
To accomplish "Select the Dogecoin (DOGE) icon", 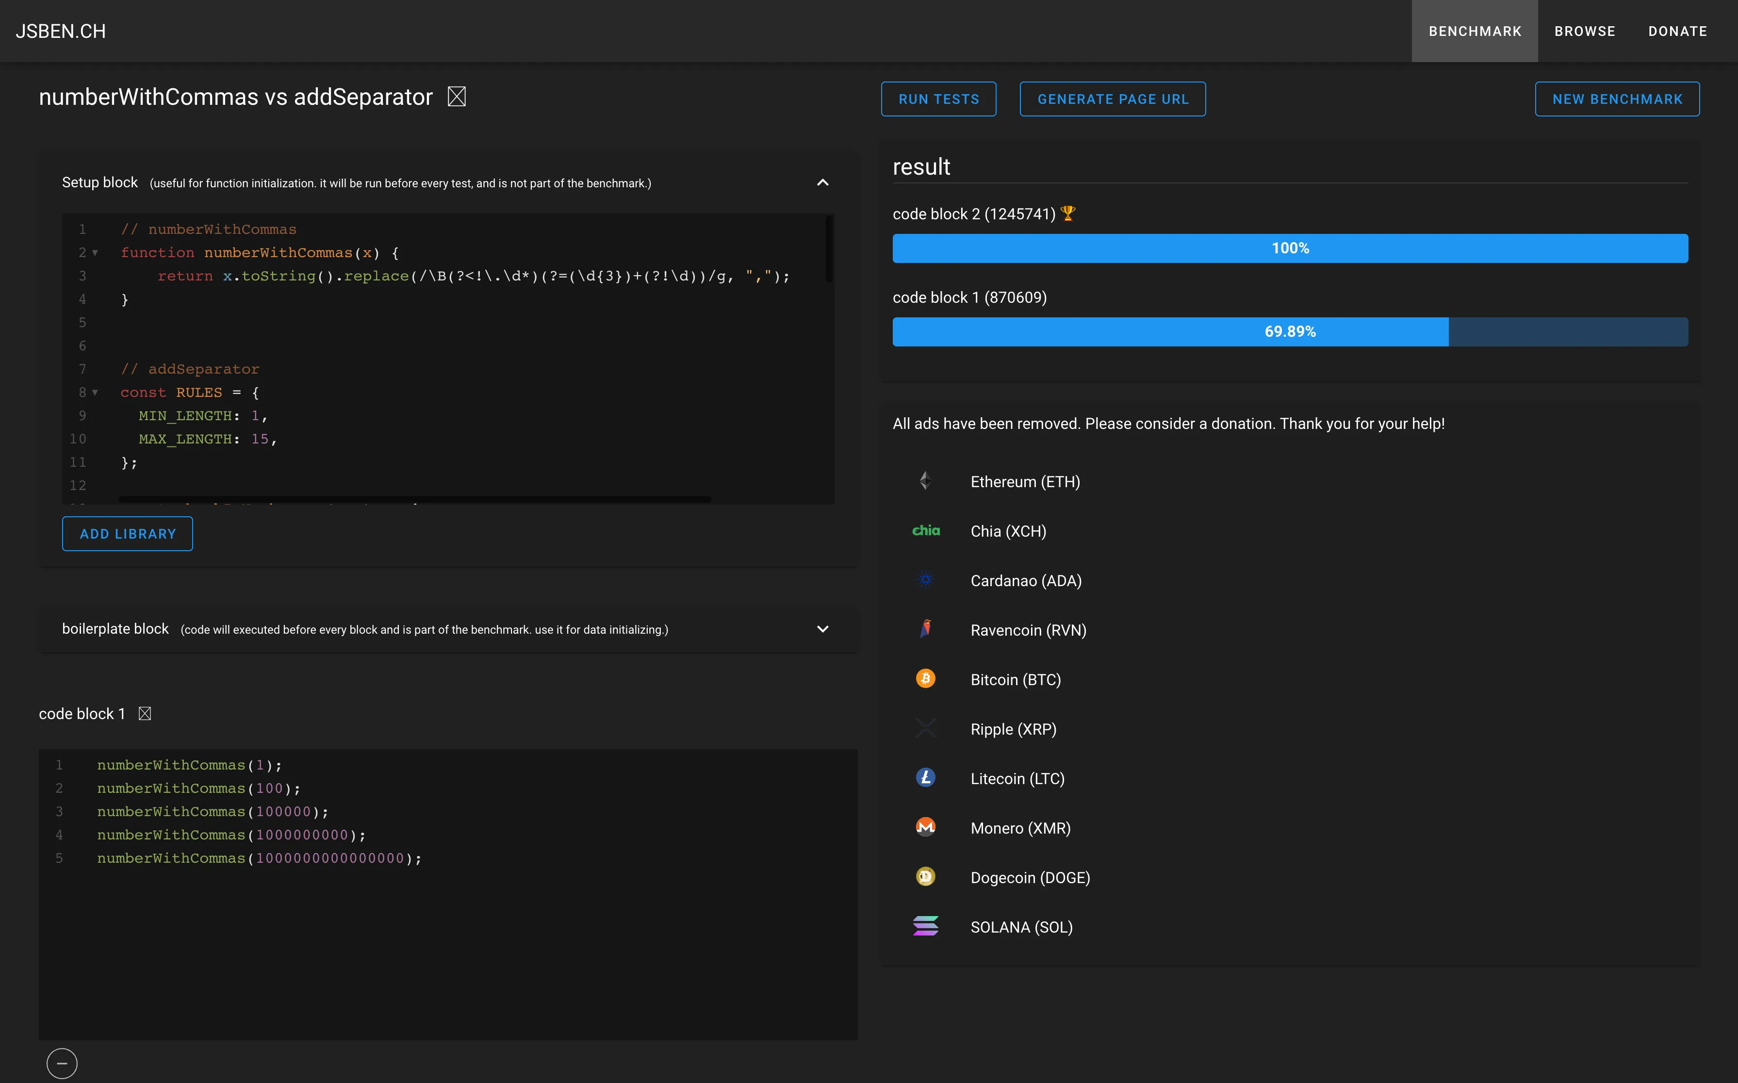I will tap(925, 876).
